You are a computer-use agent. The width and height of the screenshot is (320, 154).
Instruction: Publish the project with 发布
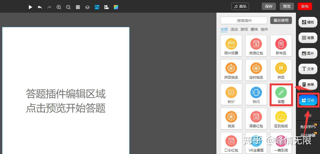pyautogui.click(x=305, y=6)
